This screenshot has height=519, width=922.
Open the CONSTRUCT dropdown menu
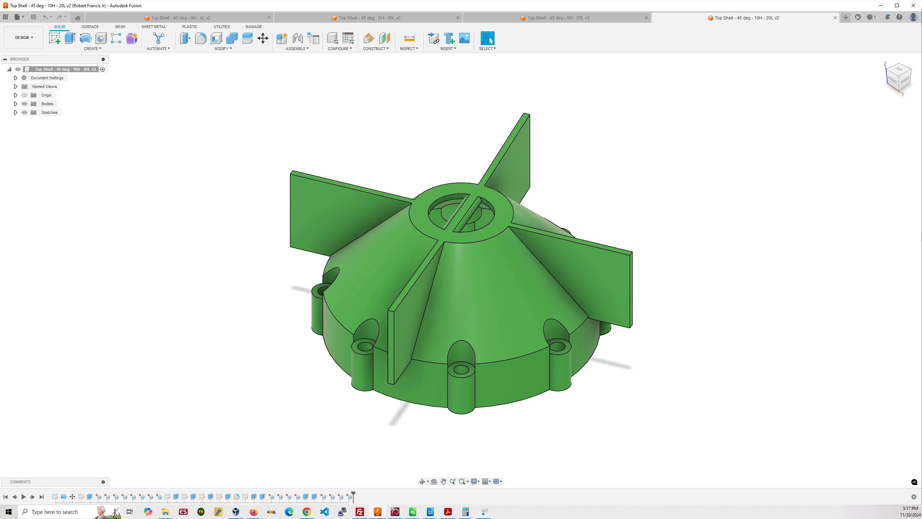[376, 49]
